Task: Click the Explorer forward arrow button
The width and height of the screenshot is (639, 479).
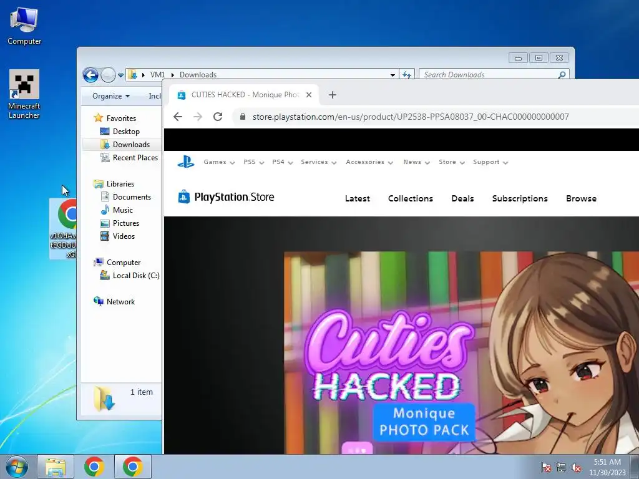Action: (x=108, y=75)
